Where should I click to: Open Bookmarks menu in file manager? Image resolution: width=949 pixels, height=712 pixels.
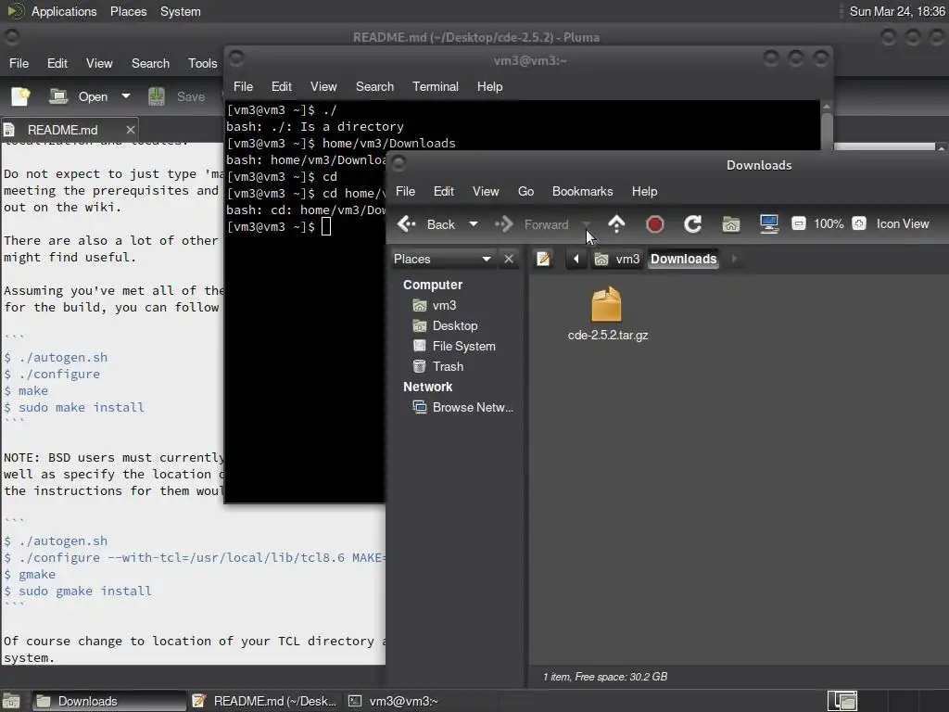(582, 191)
